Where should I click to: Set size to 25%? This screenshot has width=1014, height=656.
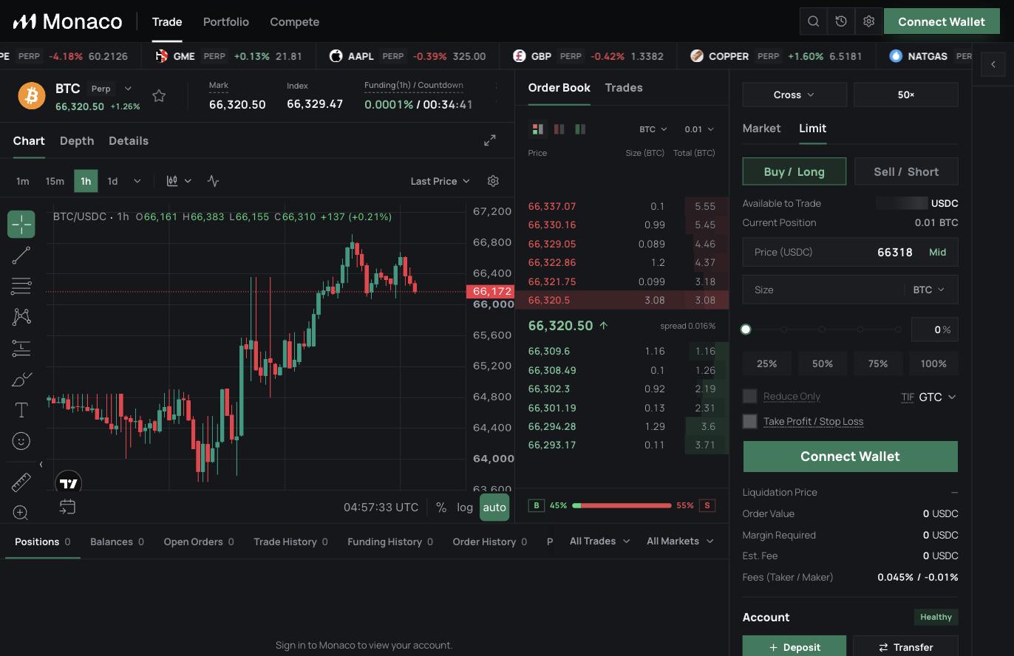(766, 363)
